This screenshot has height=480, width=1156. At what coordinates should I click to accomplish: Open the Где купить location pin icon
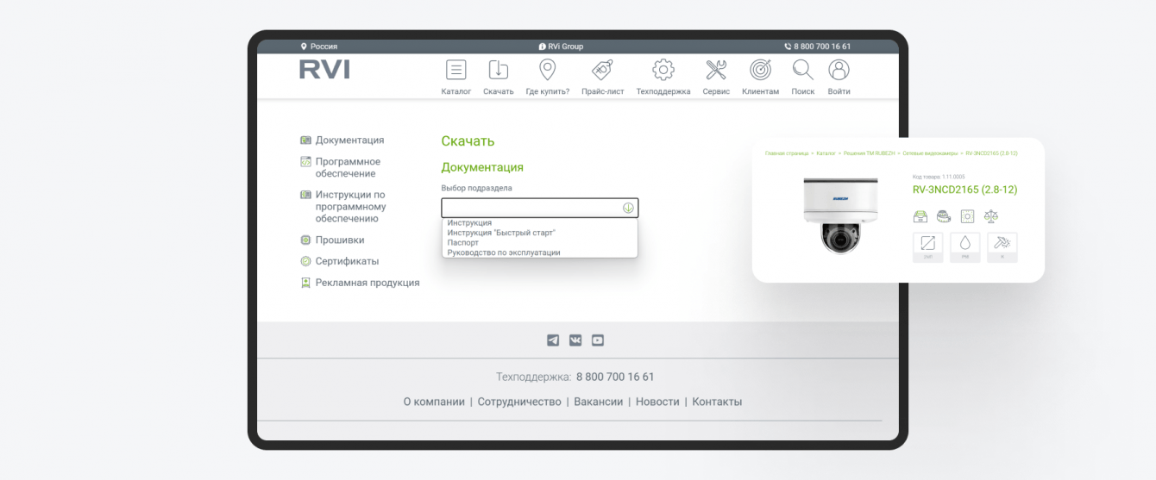pyautogui.click(x=547, y=70)
